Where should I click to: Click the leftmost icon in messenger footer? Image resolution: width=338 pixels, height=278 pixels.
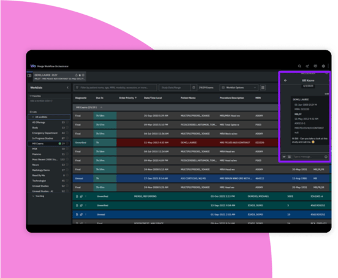point(284,157)
